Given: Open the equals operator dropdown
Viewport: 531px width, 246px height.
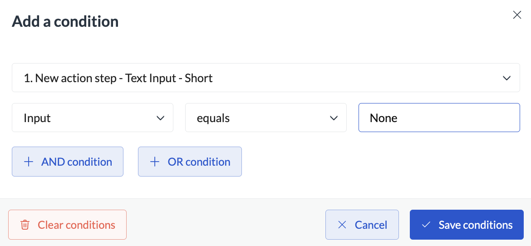Looking at the screenshot, I should click(x=265, y=118).
